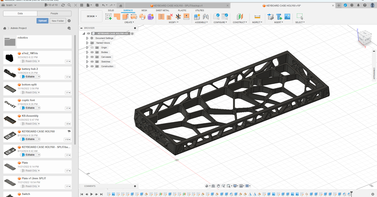The height and width of the screenshot is (197, 377).
Task: Switch to the MESH ribbon tab
Action: (x=144, y=10)
